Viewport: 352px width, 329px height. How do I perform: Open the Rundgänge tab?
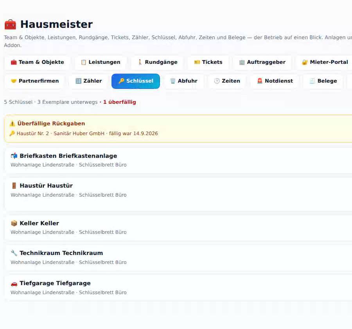[x=157, y=62]
